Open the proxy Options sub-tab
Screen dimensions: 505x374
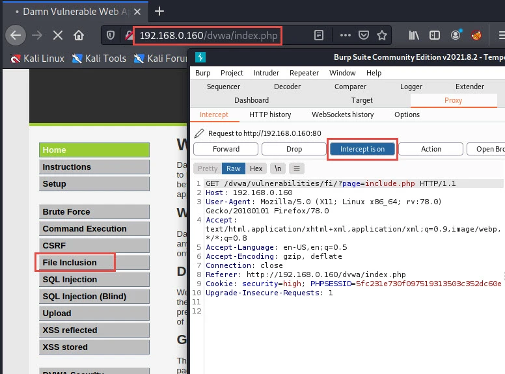(407, 114)
